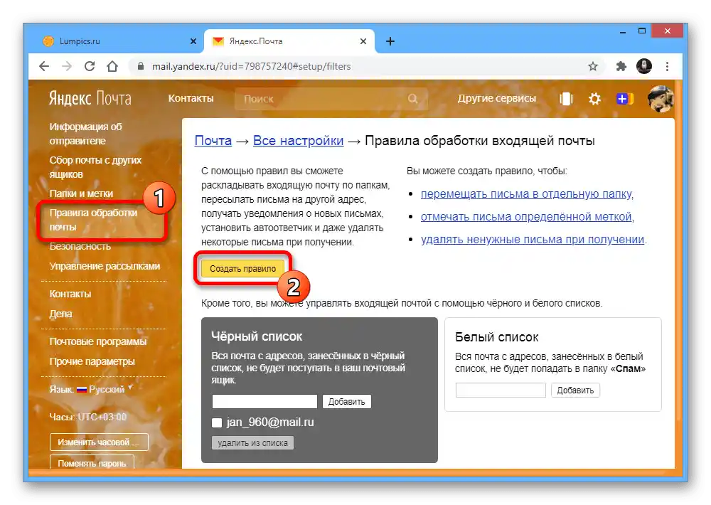Open the extensions puzzle icon
711x505 pixels.
pyautogui.click(x=621, y=66)
